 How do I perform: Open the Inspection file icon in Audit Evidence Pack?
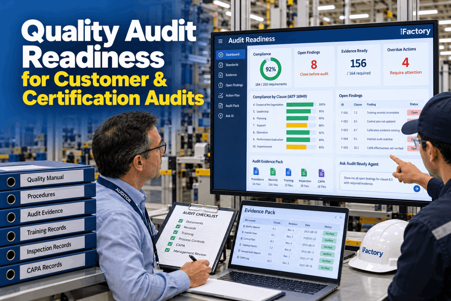tap(304, 172)
